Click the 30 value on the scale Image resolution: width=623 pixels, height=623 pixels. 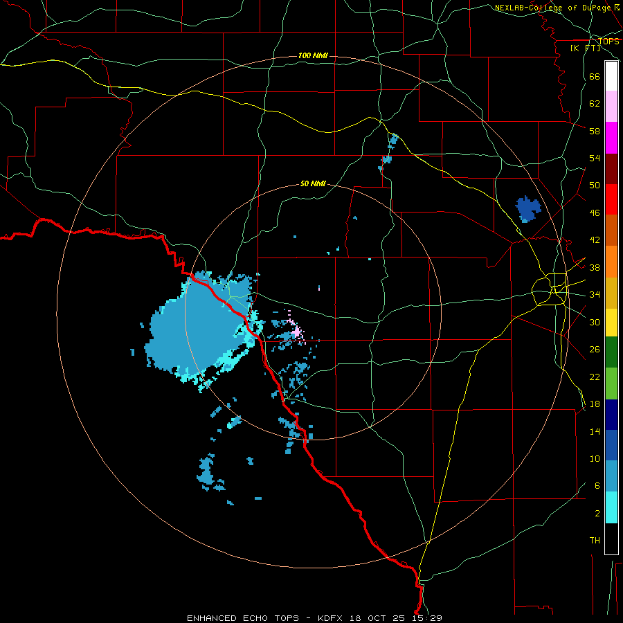coord(595,322)
